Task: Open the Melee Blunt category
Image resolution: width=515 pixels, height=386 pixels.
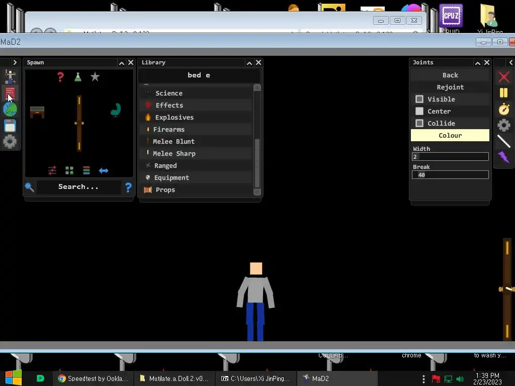Action: pyautogui.click(x=196, y=141)
